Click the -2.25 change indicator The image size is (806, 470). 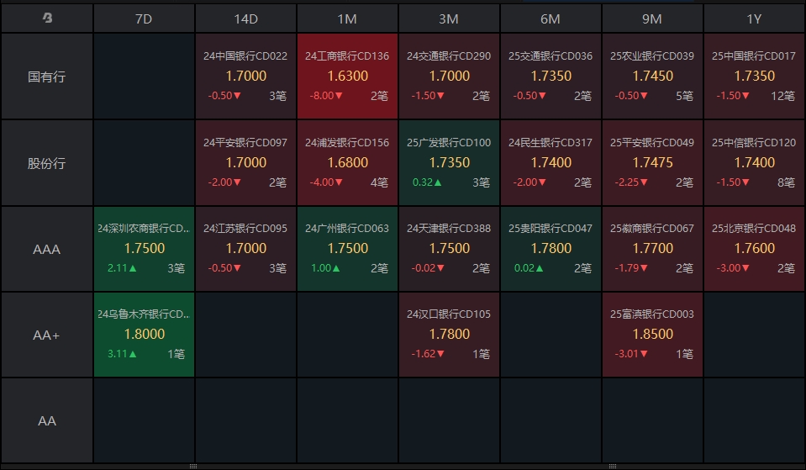631,182
